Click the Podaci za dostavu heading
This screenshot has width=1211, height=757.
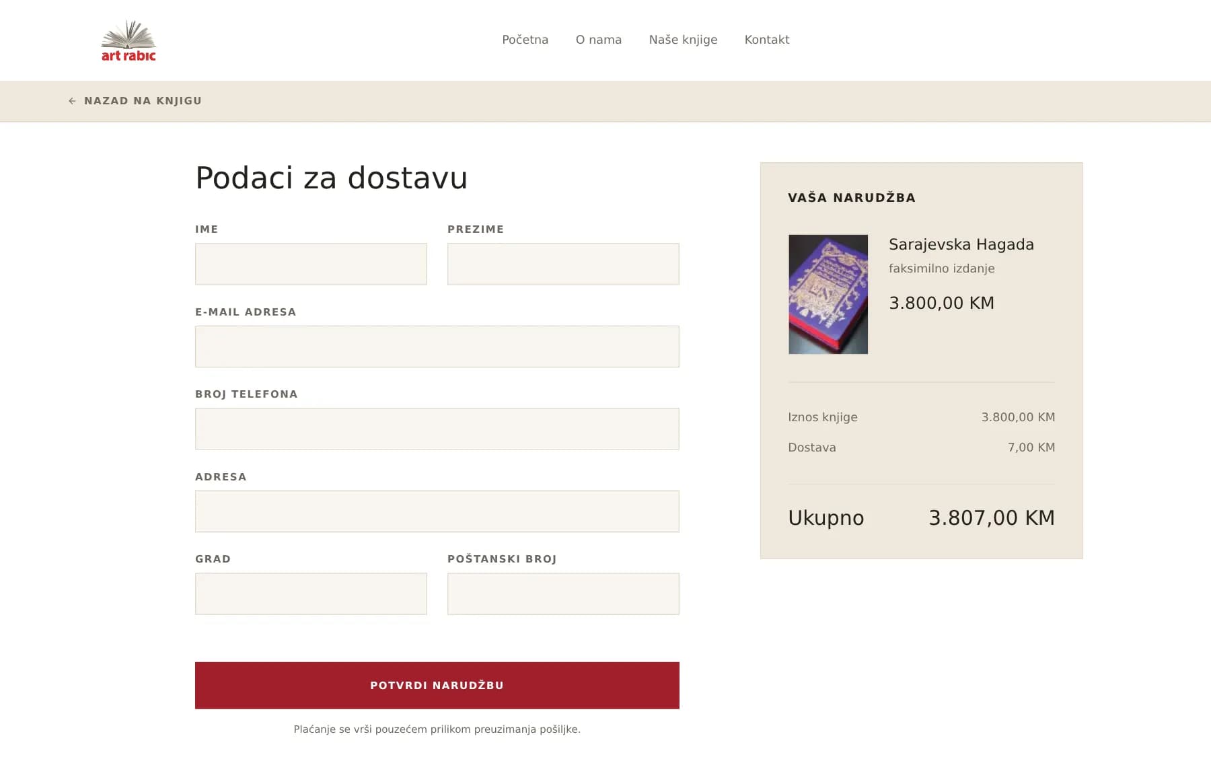pyautogui.click(x=331, y=178)
